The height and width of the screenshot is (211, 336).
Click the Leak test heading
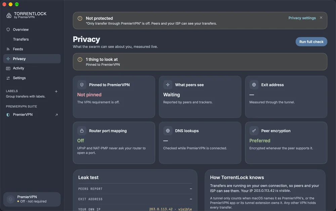coord(88,177)
